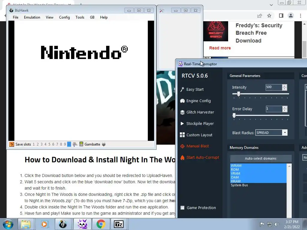Screen dimensions: 307x230
Task: Select save slot 6 in BizHawk
Action: [53, 144]
